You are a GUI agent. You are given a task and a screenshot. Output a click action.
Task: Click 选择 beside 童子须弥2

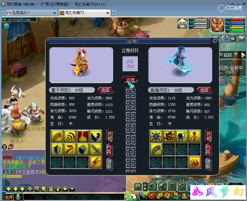click(x=106, y=90)
